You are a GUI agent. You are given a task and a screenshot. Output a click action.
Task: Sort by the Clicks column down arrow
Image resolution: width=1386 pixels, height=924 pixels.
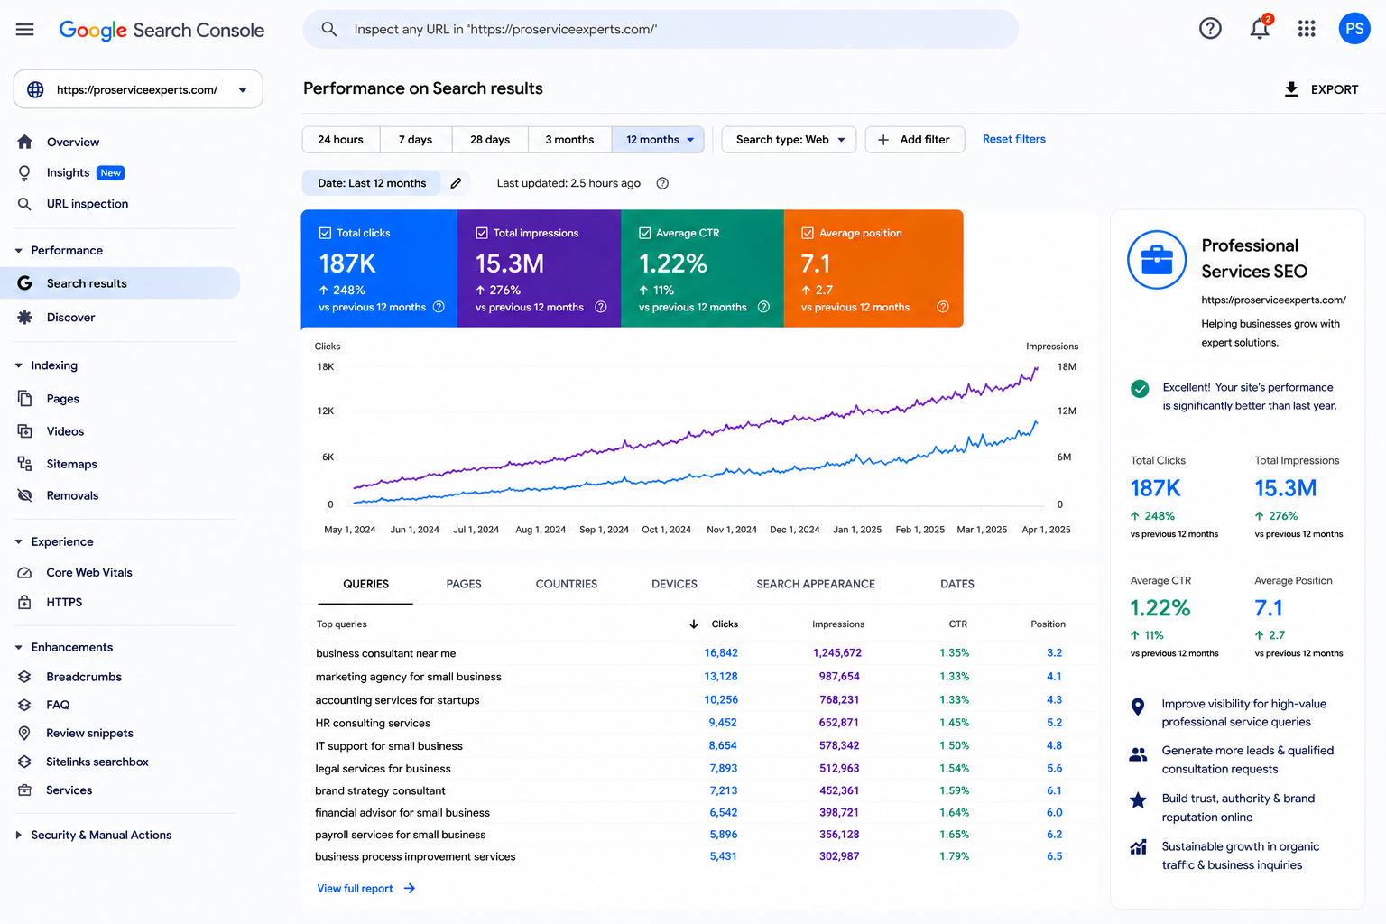tap(694, 624)
